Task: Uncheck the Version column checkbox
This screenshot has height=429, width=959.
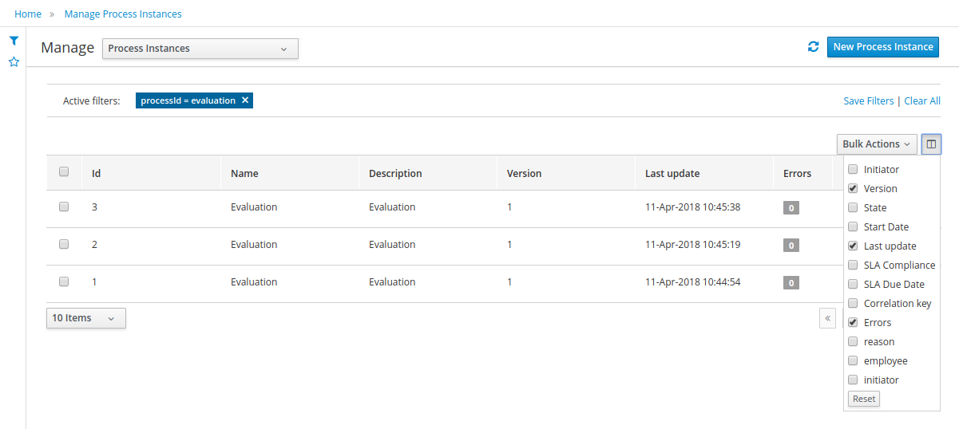Action: point(853,189)
